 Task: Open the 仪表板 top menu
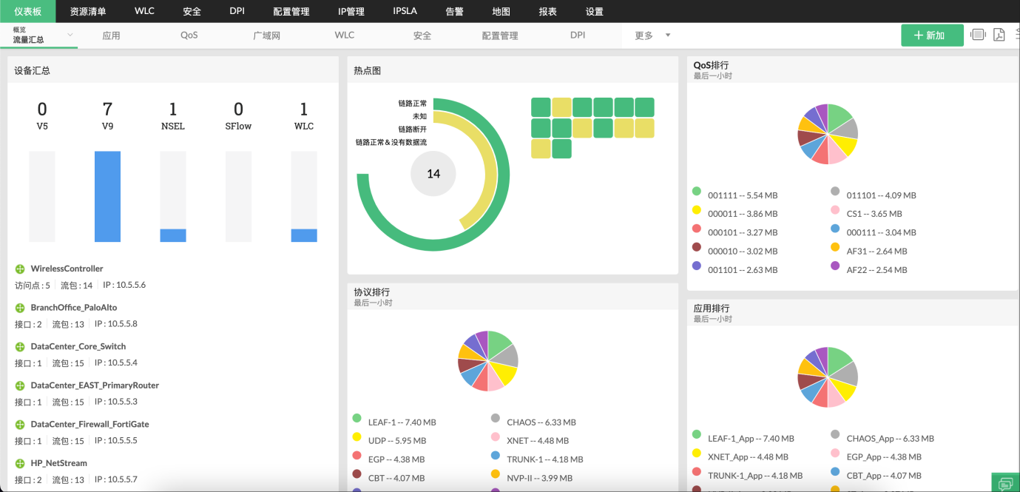point(28,12)
